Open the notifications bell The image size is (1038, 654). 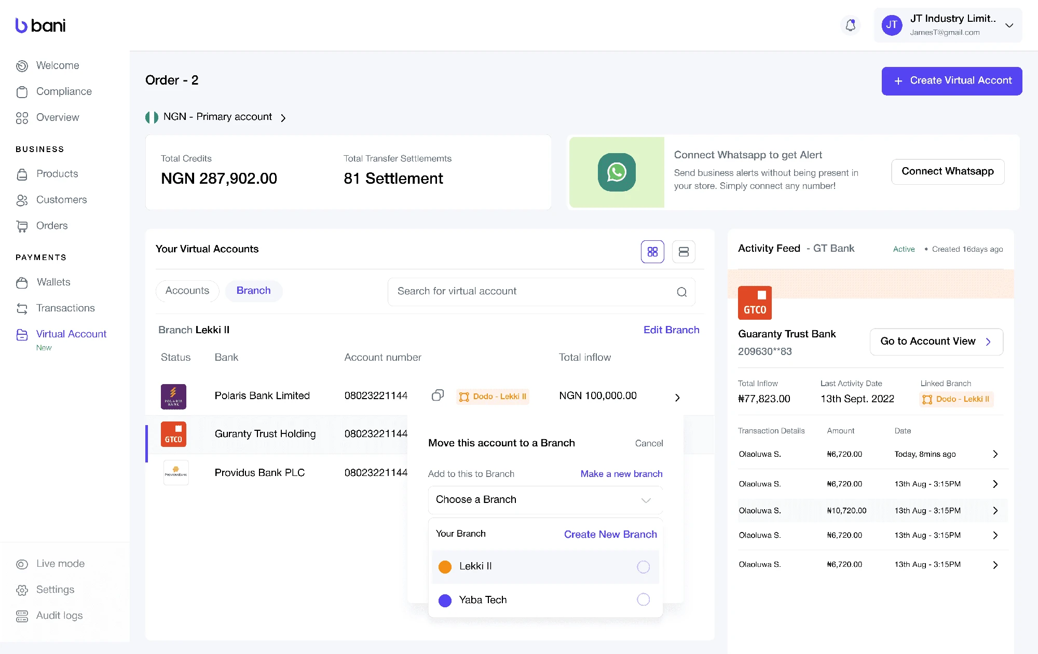850,25
